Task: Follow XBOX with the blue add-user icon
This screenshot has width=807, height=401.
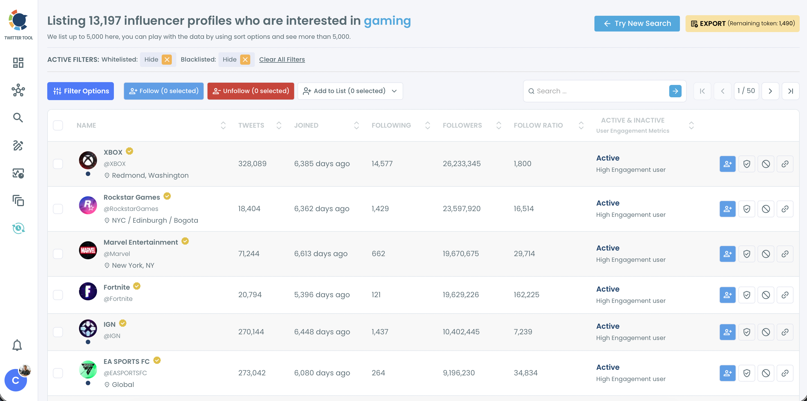Action: [727, 164]
